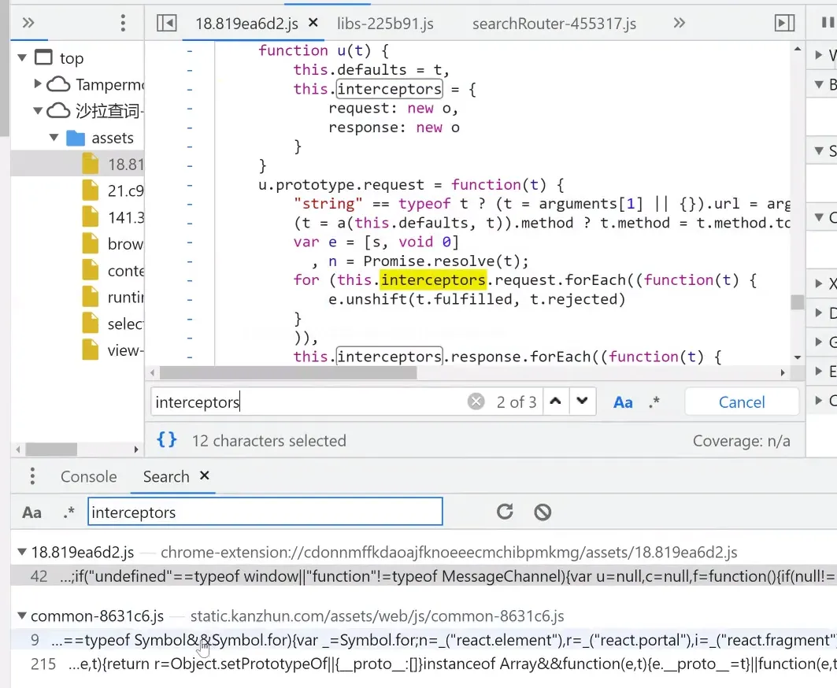Cancel the in-file search
The height and width of the screenshot is (688, 837).
(742, 401)
